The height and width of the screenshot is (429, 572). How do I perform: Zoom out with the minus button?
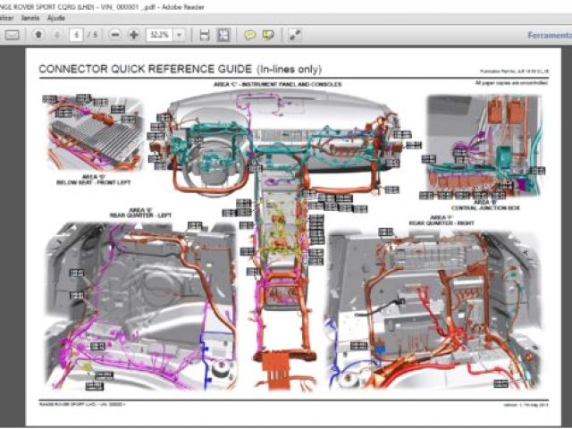tap(116, 34)
